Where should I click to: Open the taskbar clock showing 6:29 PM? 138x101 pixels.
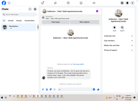coord(128,98)
